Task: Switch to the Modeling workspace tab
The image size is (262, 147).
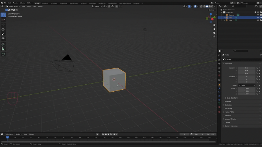Action: coord(45,3)
